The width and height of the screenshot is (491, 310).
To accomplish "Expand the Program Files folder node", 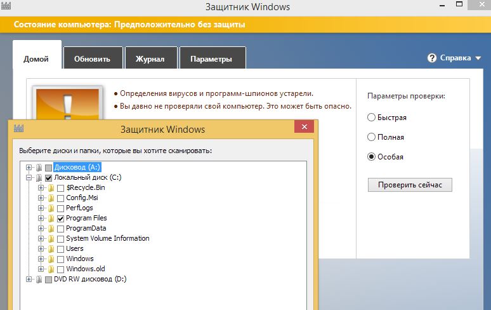I will (x=41, y=218).
